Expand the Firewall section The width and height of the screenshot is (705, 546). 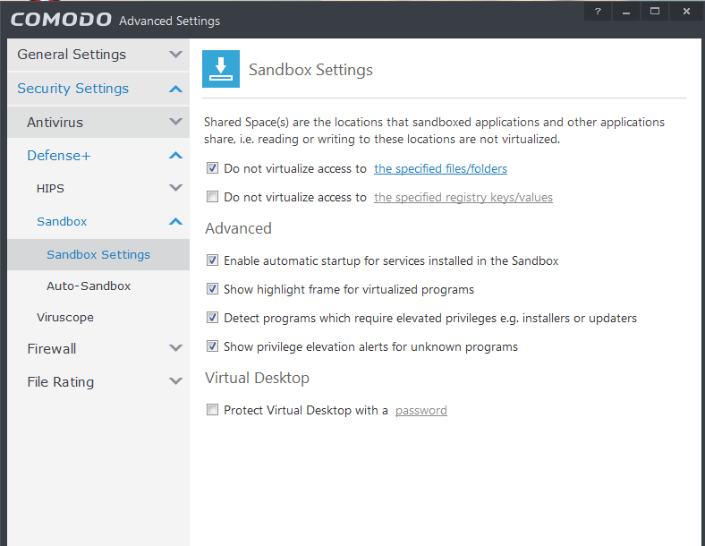click(x=175, y=348)
